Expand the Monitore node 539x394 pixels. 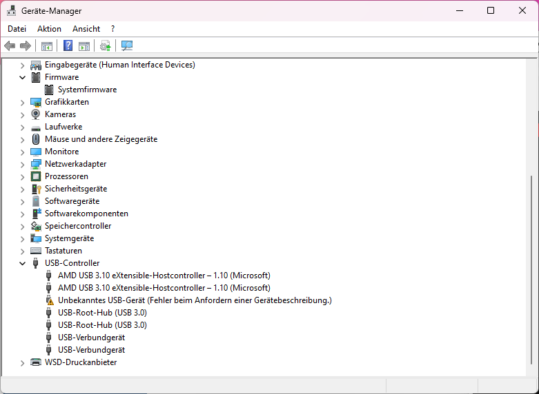pyautogui.click(x=22, y=152)
